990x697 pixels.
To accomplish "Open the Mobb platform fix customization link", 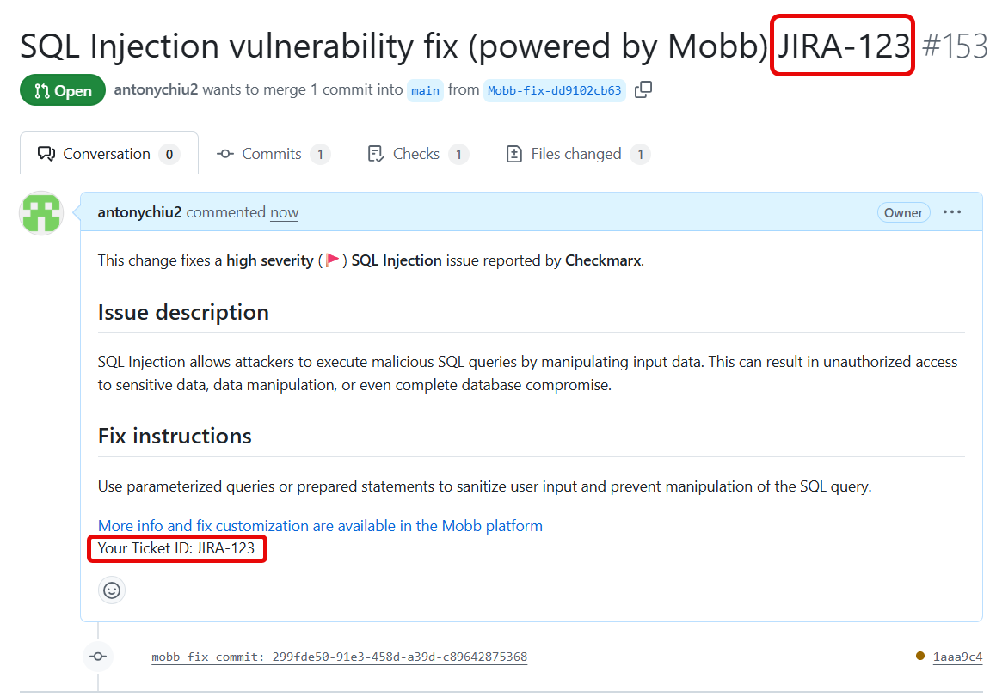I will pos(320,526).
